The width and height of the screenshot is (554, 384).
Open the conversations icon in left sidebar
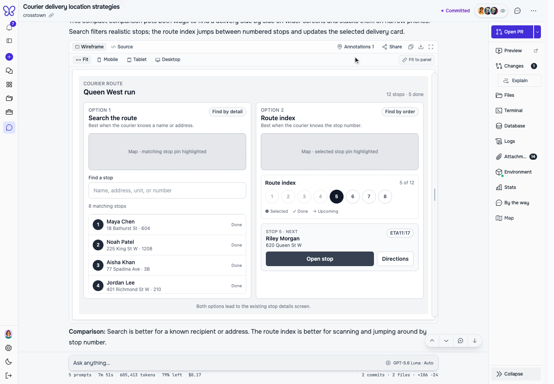(9, 71)
